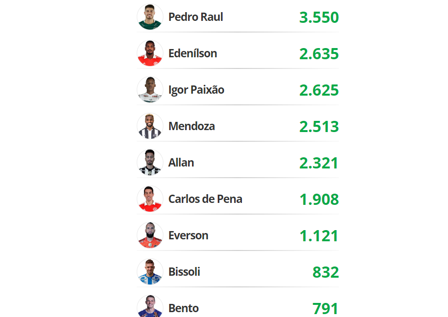Select the Everson player name

(x=188, y=235)
